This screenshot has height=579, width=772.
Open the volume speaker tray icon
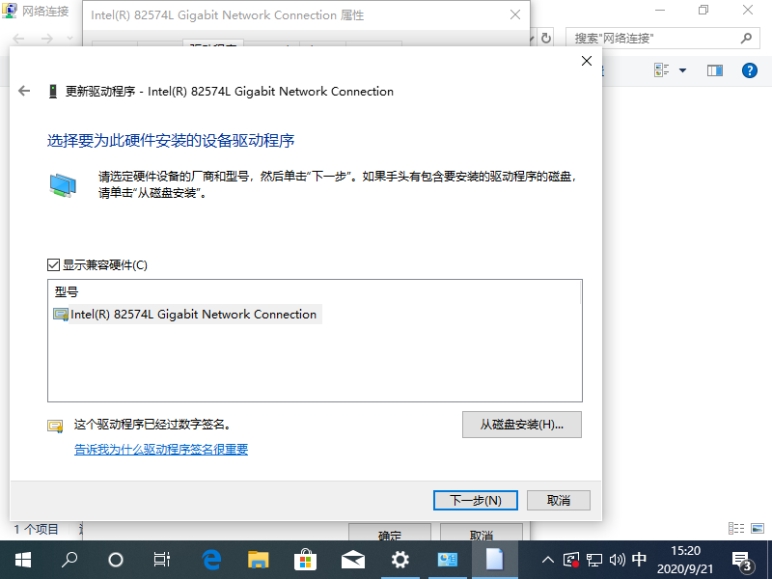click(617, 560)
